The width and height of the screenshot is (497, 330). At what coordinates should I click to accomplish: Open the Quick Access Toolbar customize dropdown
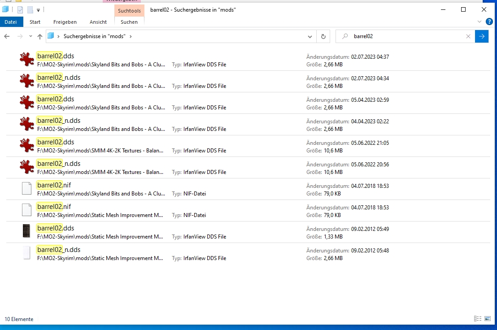tap(39, 10)
